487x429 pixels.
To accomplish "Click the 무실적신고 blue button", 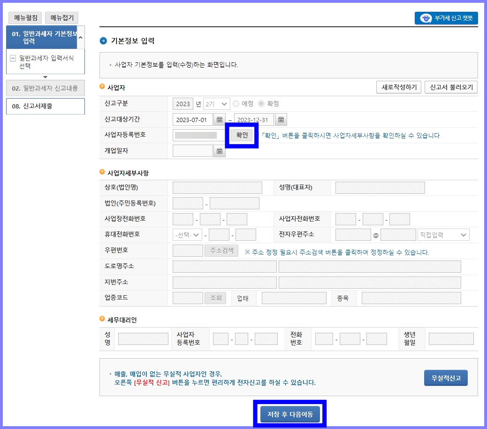I will coord(445,377).
